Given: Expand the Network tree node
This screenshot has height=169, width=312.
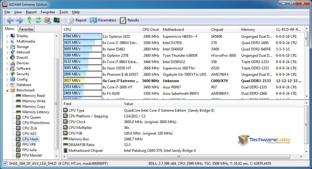Looking at the screenshot, I should [7, 53].
